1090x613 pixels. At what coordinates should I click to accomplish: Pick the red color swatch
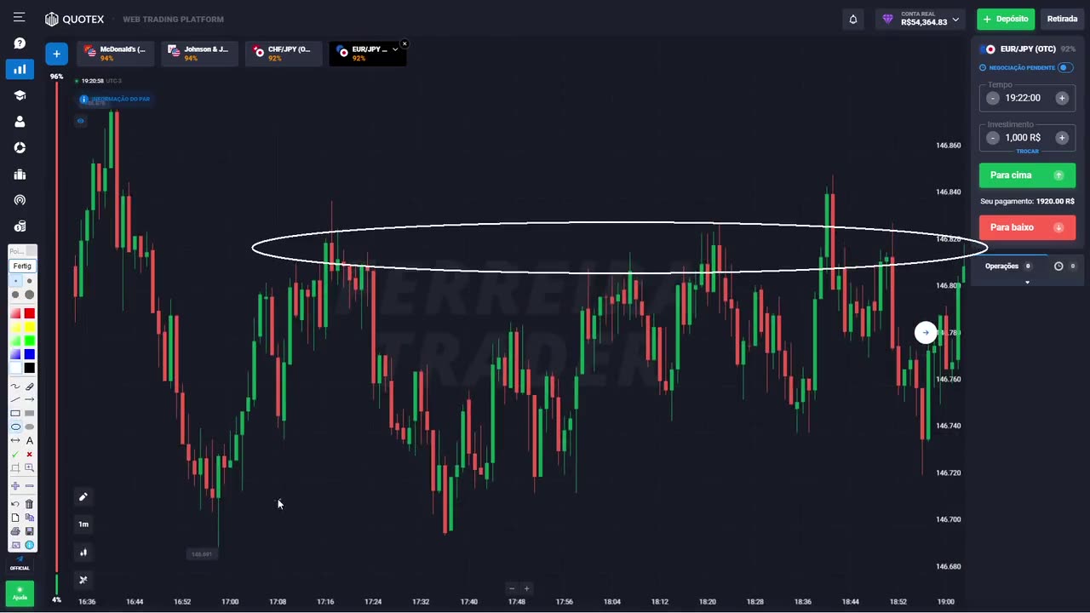[30, 313]
